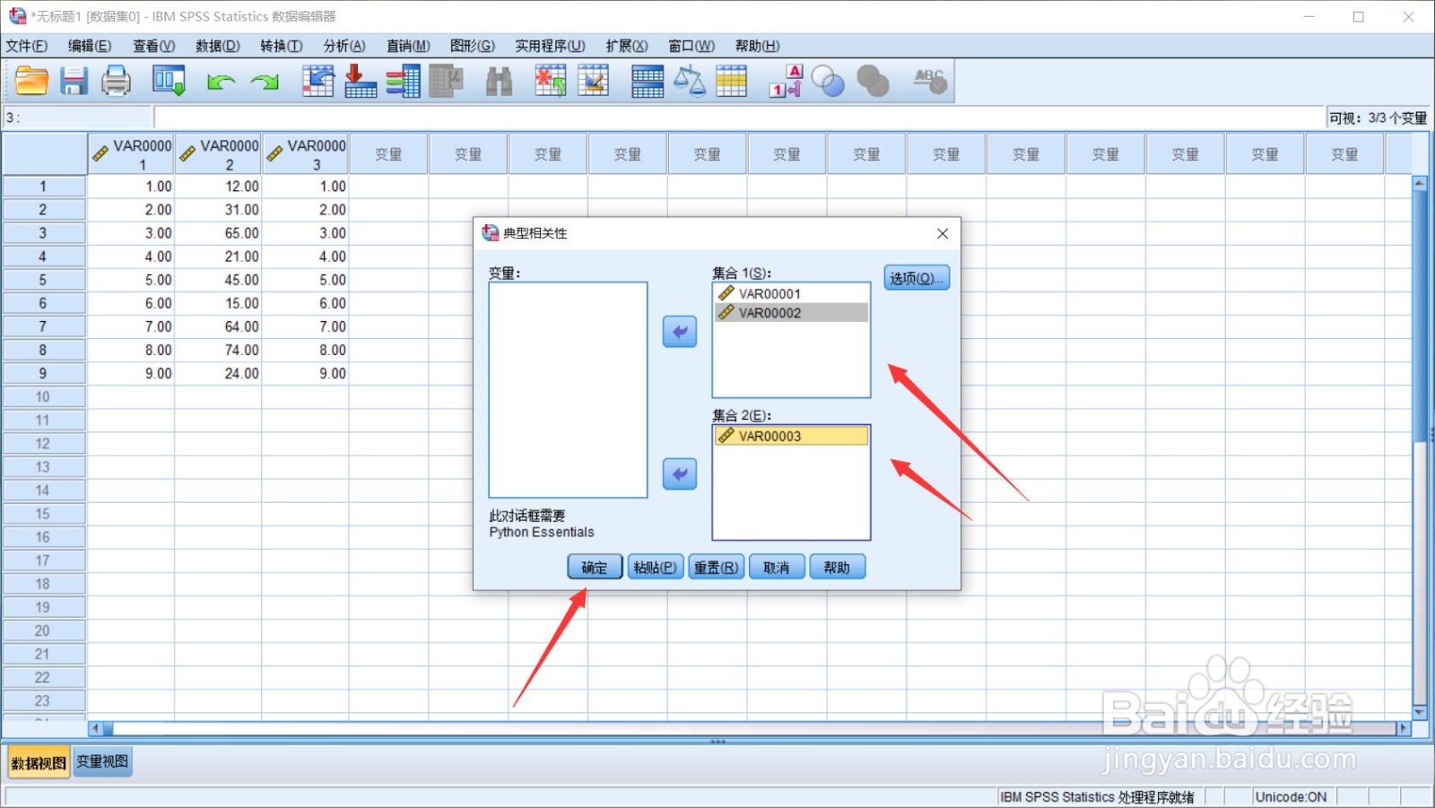Switch to the 数据视图 tab
Viewport: 1435px width, 808px height.
39,763
